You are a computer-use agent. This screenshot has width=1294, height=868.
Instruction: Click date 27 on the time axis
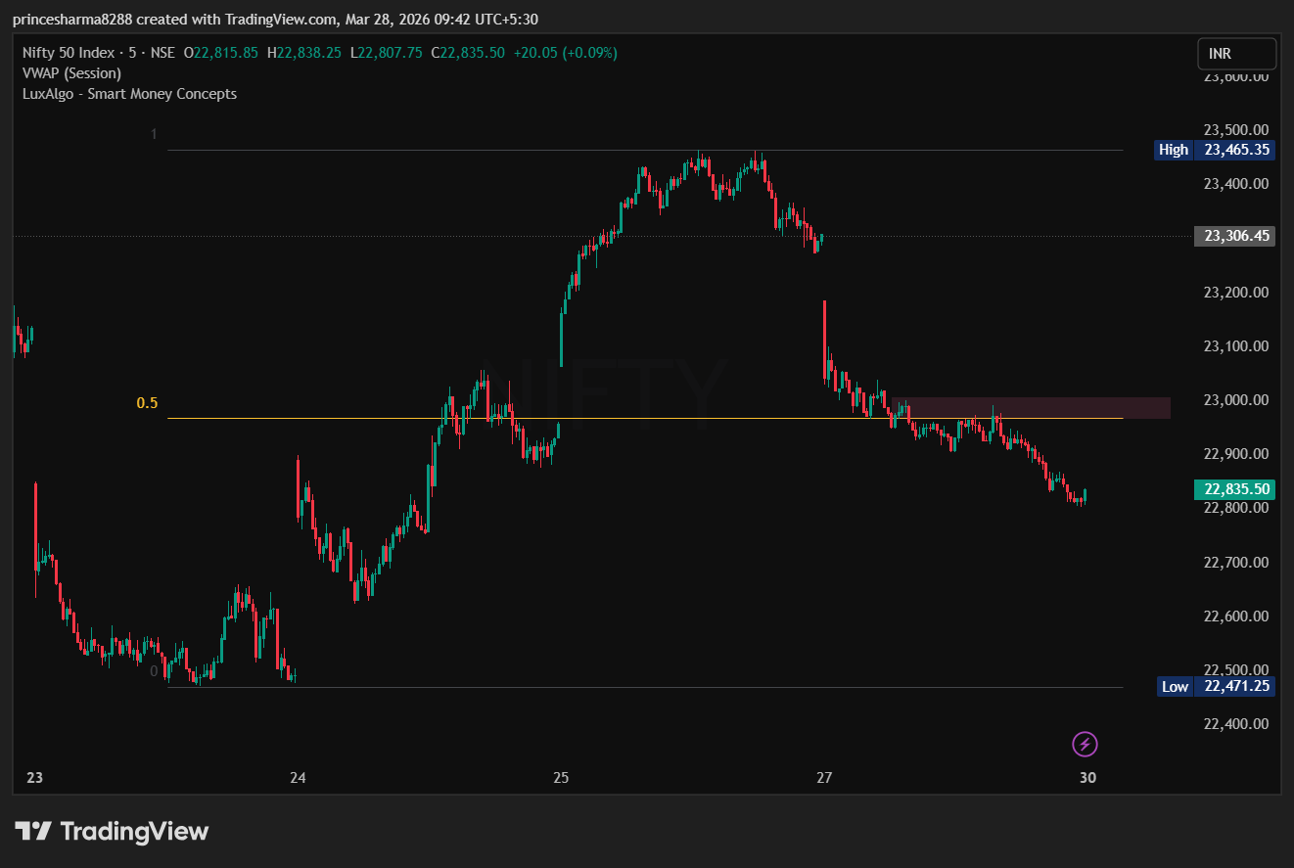(824, 778)
